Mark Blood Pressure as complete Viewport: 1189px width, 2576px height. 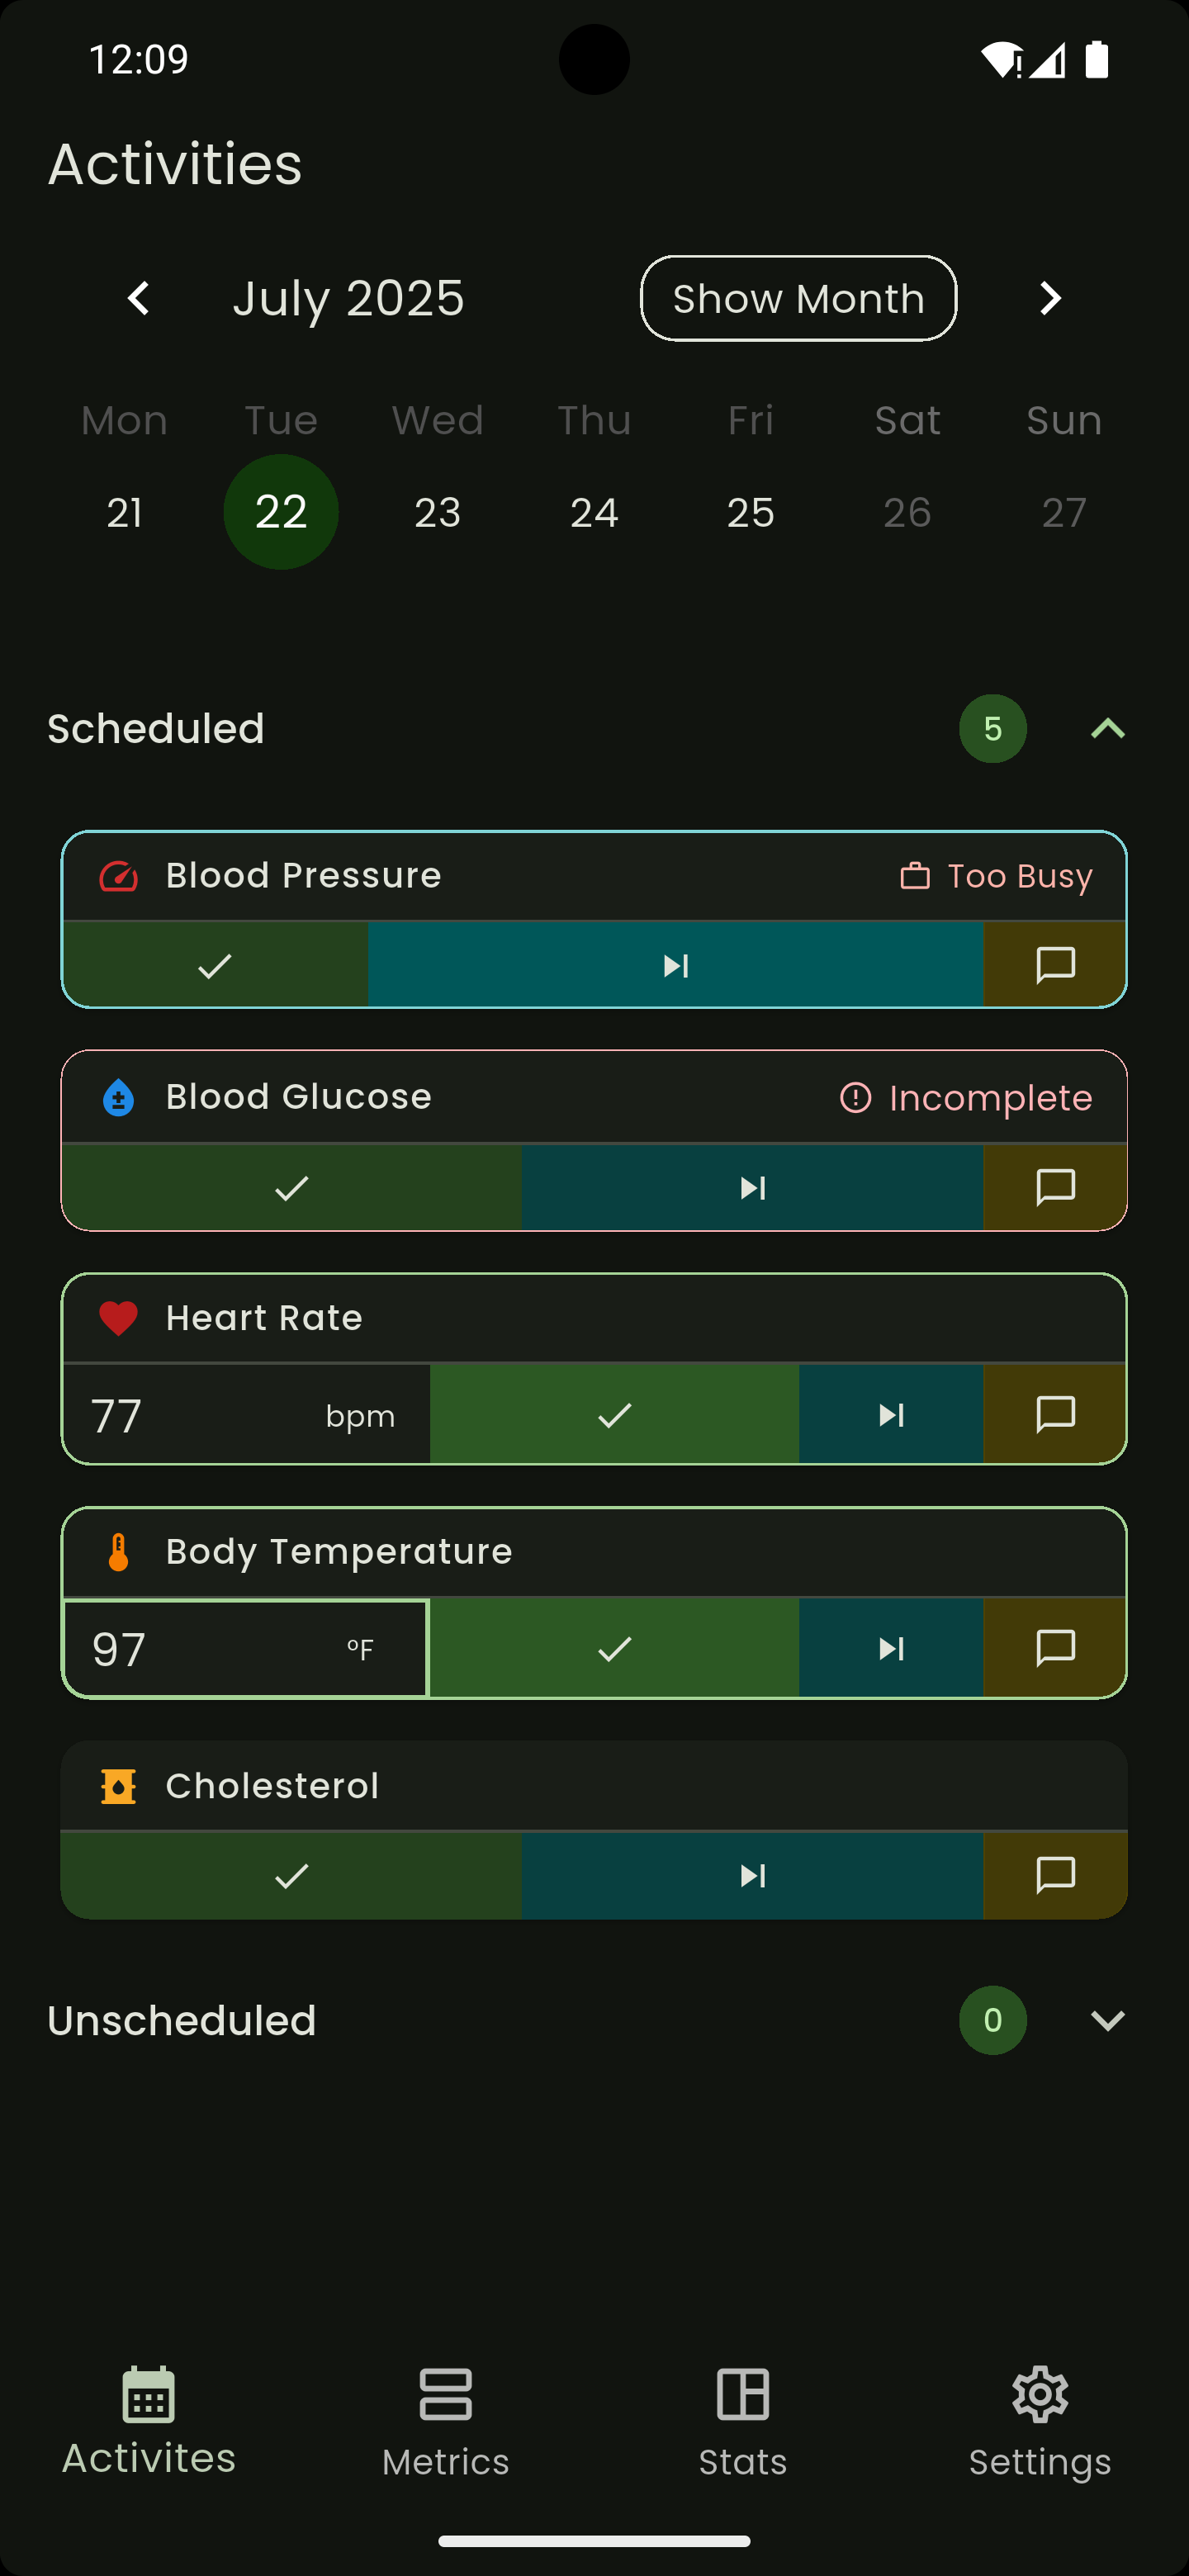tap(215, 965)
